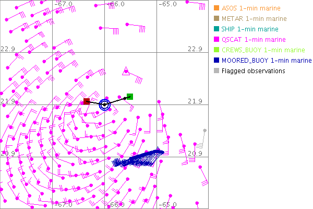Select the teal SHIP legend swatch
Viewport: 313px width, 209px height.
click(x=216, y=29)
